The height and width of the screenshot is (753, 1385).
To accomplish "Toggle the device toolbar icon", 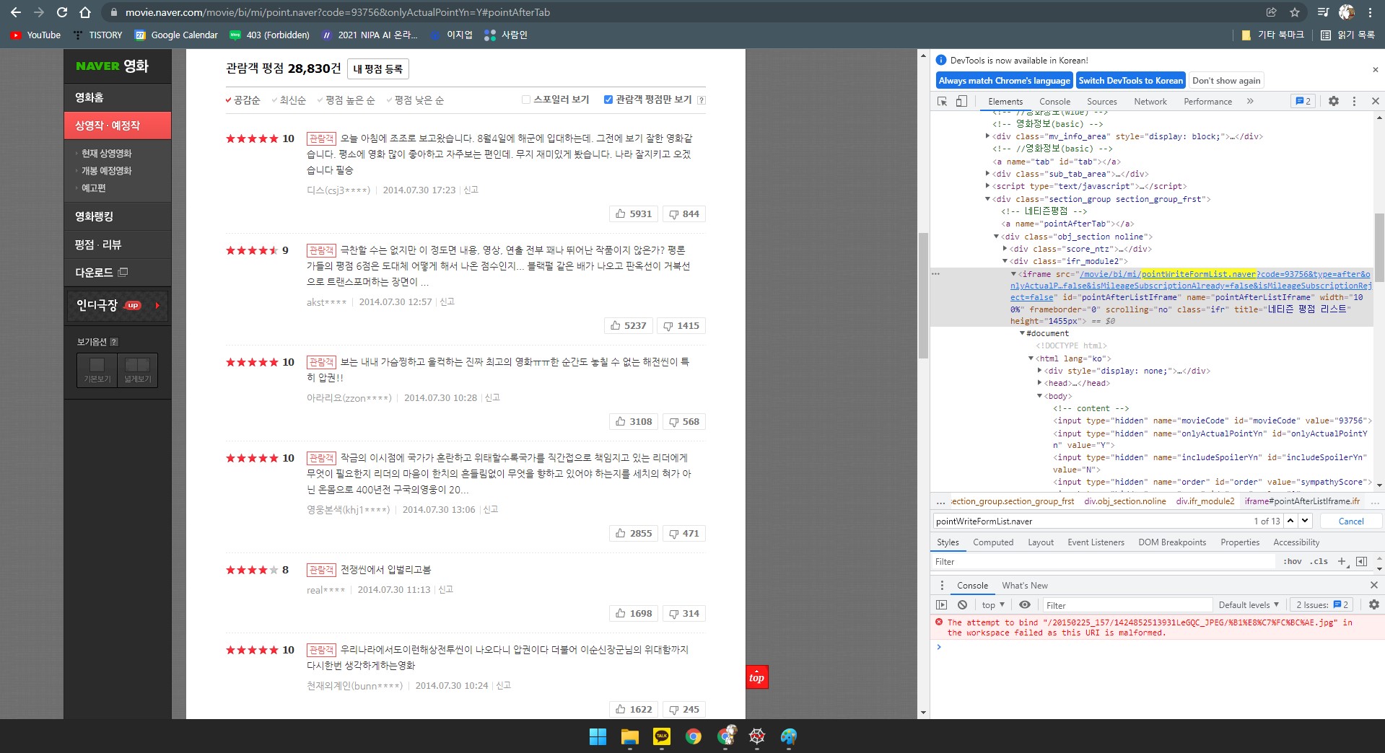I will point(961,101).
